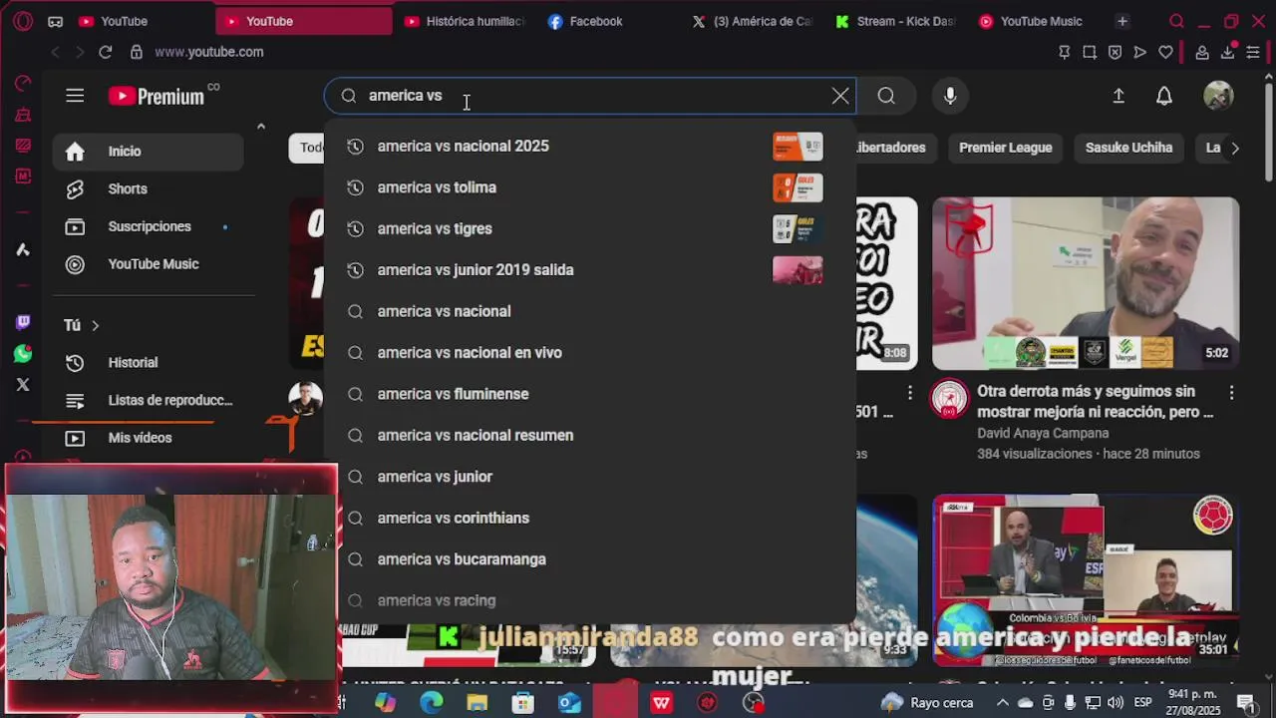Image resolution: width=1276 pixels, height=718 pixels.
Task: Open X messenger in Opera sidebar
Action: coord(23,385)
